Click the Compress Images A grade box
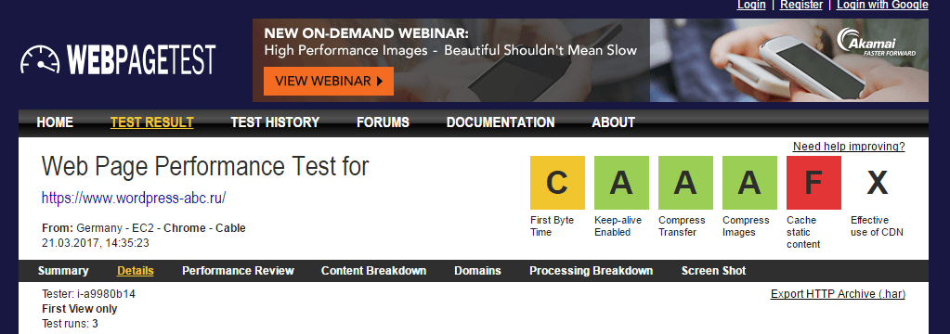Viewport: 950px width, 334px height. tap(750, 183)
